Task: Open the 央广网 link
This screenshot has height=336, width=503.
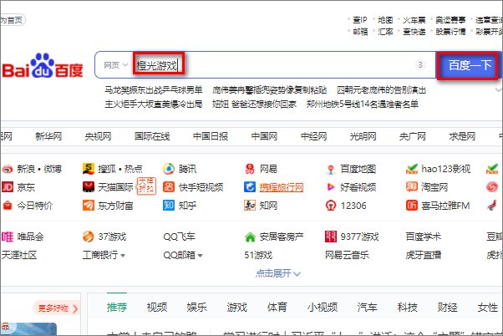Action: pyautogui.click(x=413, y=136)
